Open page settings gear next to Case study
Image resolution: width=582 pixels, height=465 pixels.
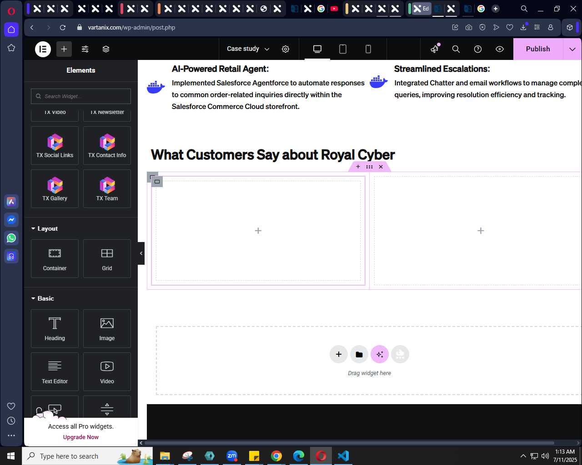coord(286,49)
